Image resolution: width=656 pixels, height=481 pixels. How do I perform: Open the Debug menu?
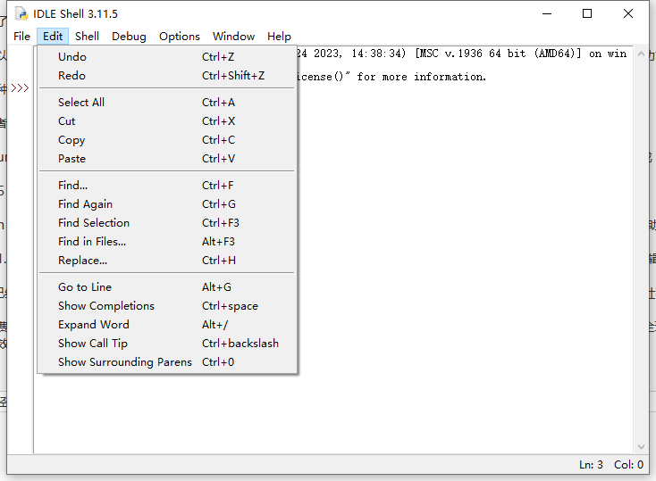pyautogui.click(x=129, y=37)
